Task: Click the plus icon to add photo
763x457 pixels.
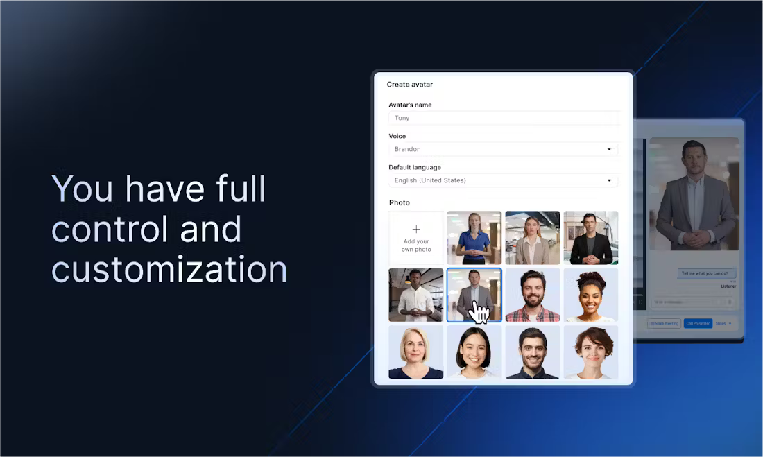Action: tap(416, 230)
